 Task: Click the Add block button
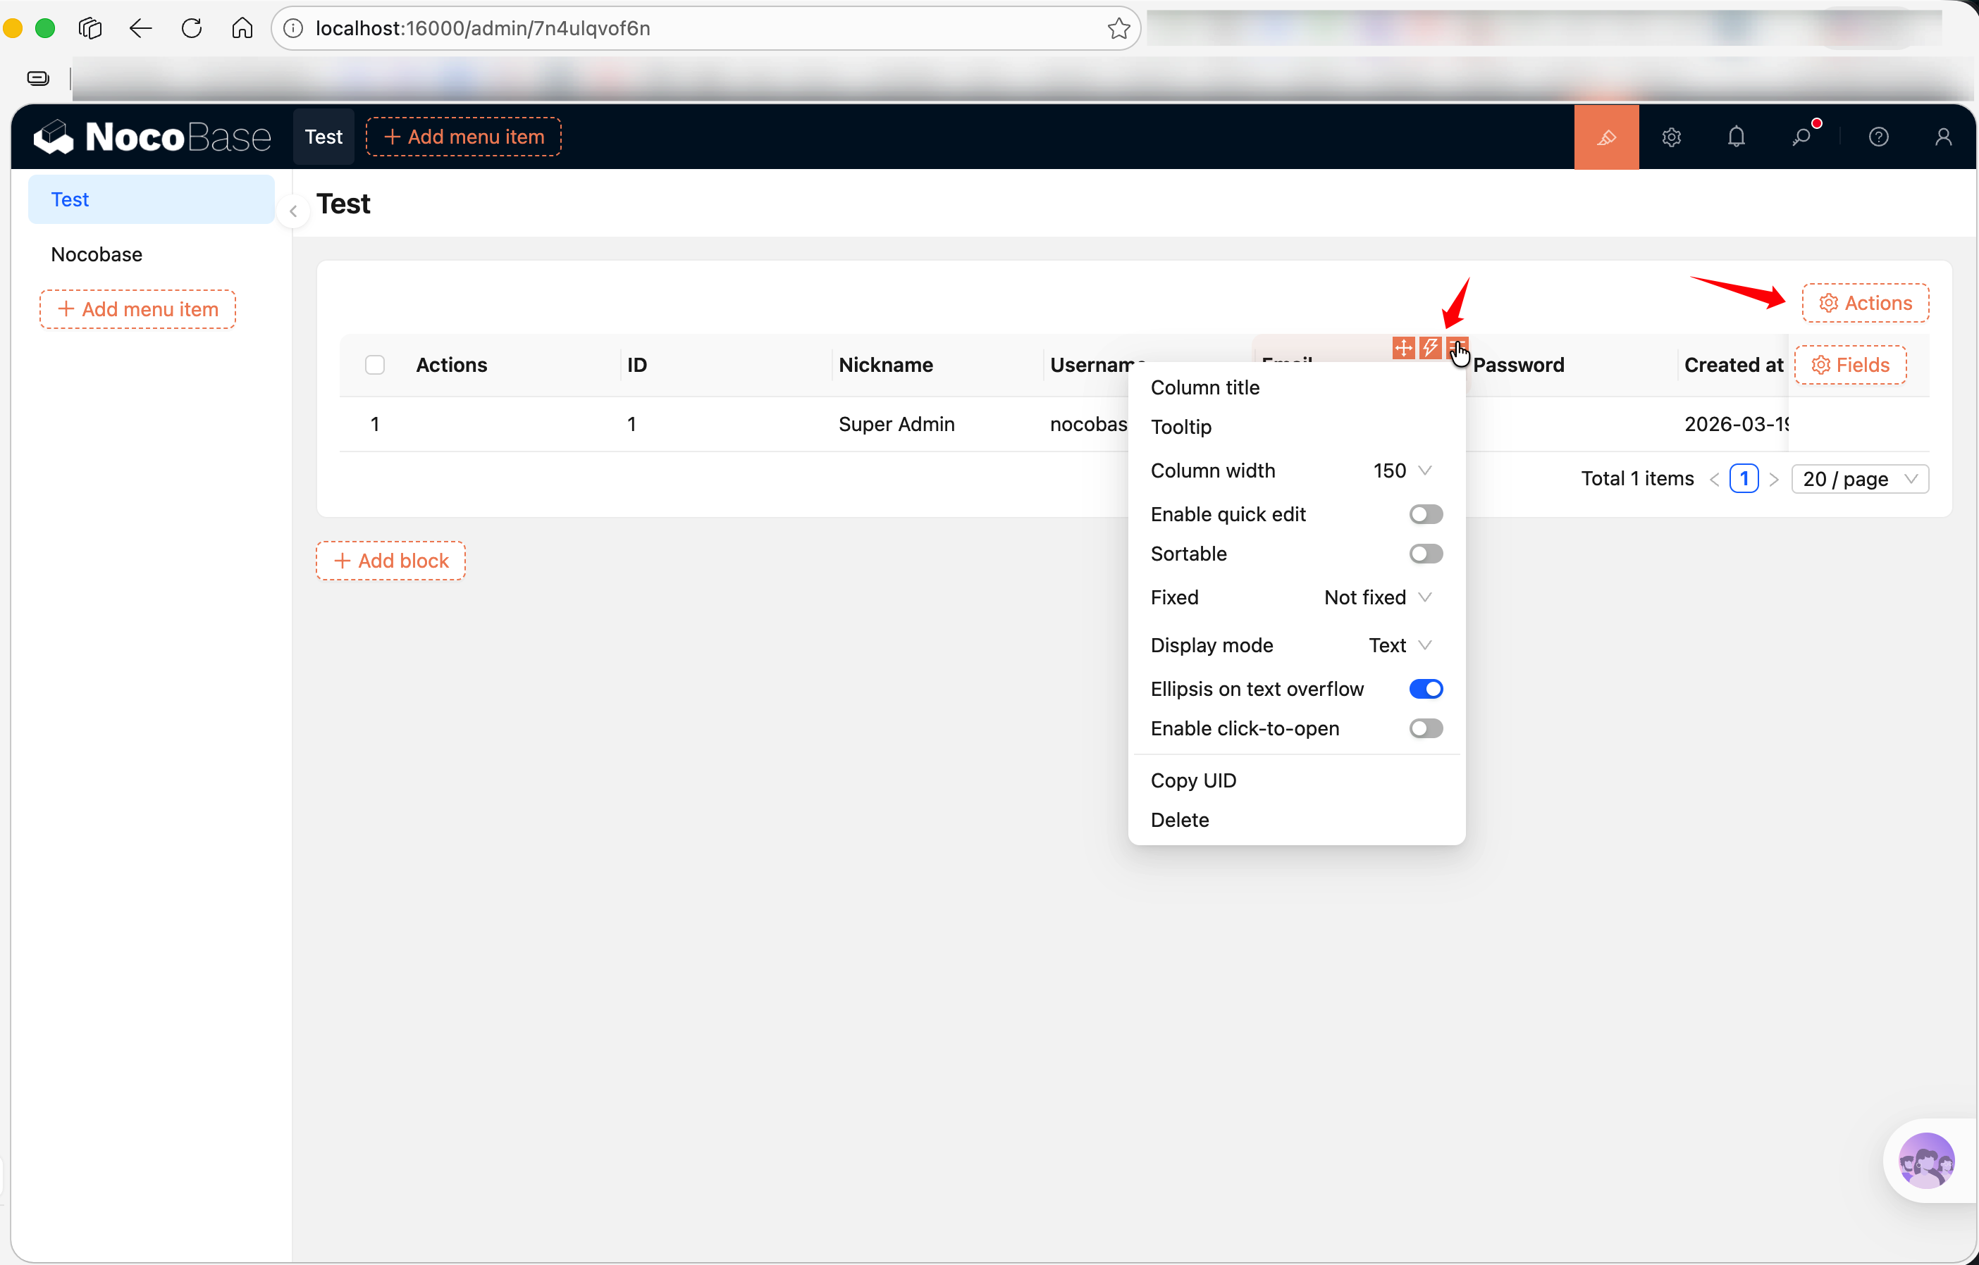[390, 561]
